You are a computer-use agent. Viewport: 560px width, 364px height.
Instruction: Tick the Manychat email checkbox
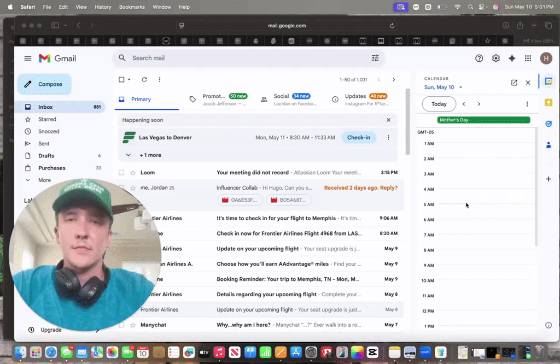click(x=121, y=325)
